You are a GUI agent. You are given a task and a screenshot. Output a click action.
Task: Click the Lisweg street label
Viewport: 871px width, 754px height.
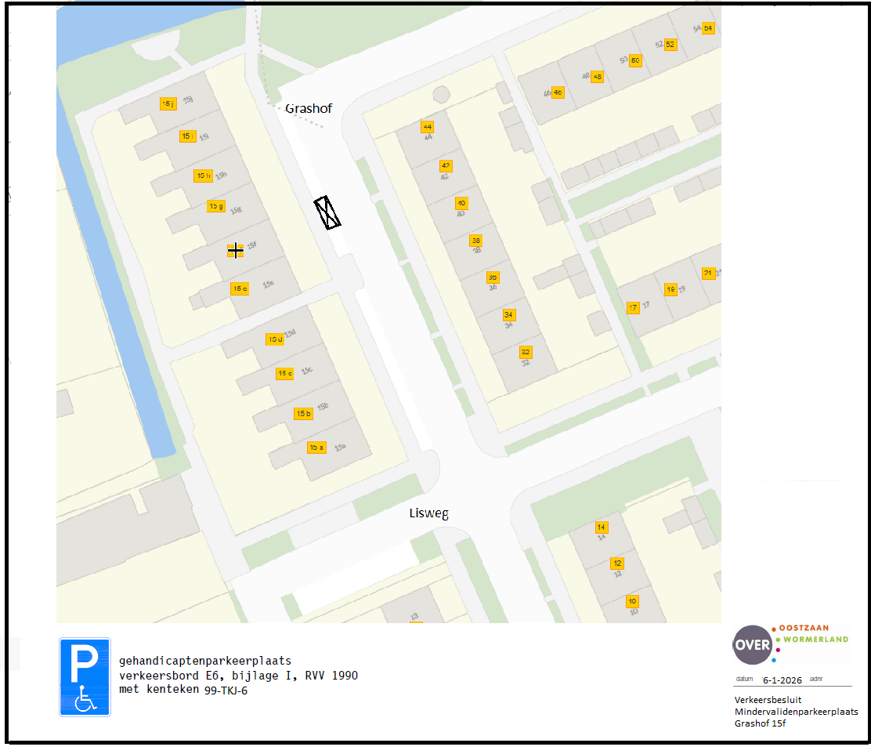coord(428,513)
